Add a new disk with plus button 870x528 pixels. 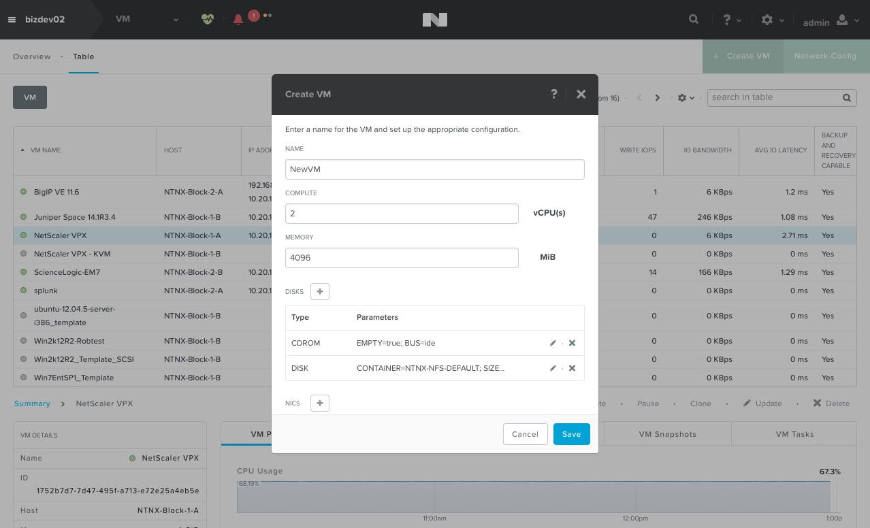point(319,291)
